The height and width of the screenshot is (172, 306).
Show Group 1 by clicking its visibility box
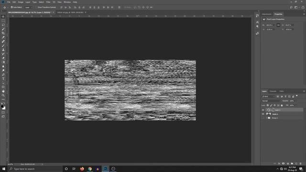263,118
